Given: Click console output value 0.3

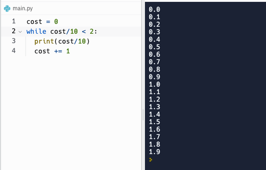Looking at the screenshot, I should pos(154,32).
